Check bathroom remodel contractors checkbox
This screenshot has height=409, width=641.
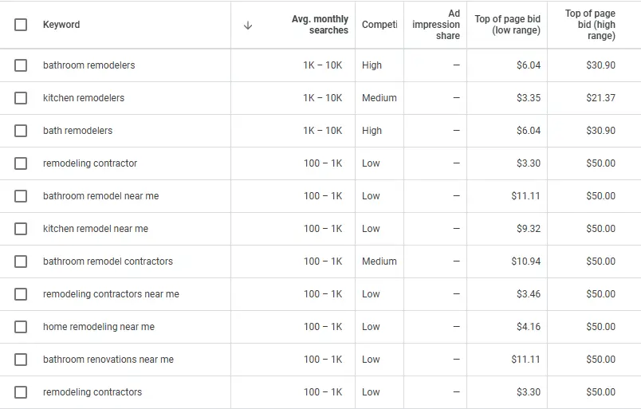coord(21,262)
